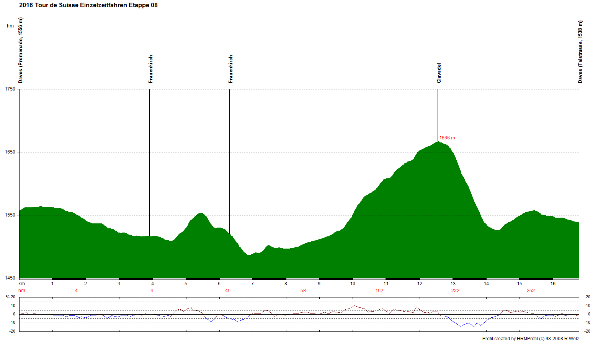Select km axis tick label '12'
Viewport: 598px width, 341px height.
[x=420, y=284]
